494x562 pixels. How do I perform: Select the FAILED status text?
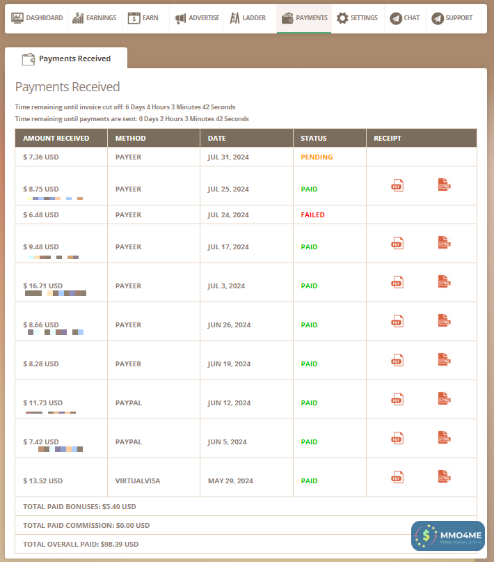click(312, 214)
